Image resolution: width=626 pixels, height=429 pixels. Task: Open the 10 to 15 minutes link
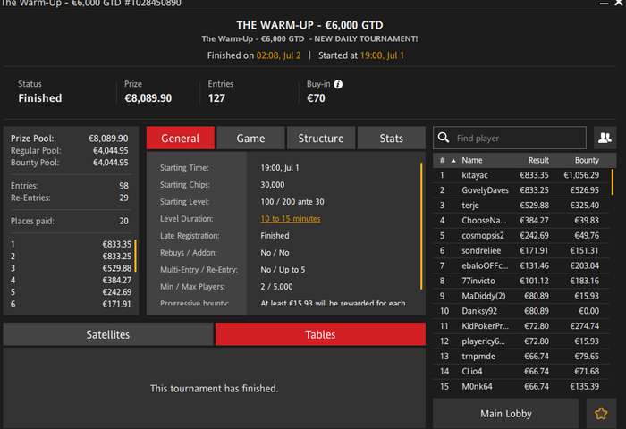(291, 219)
